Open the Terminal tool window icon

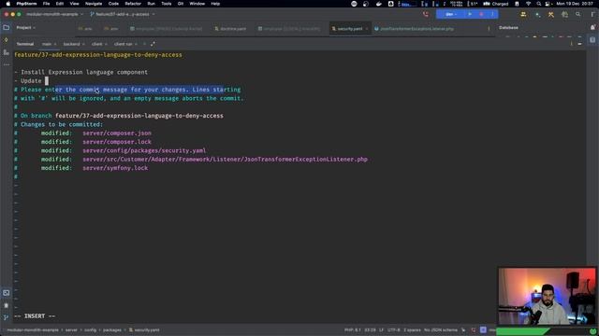point(7,292)
